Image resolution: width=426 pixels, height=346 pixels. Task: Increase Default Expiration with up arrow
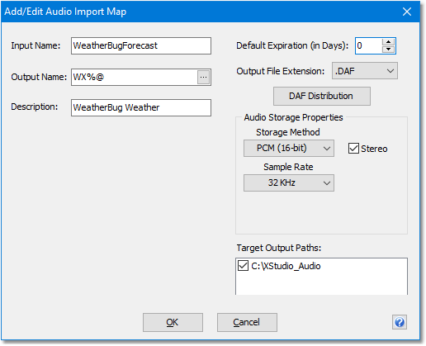388,42
